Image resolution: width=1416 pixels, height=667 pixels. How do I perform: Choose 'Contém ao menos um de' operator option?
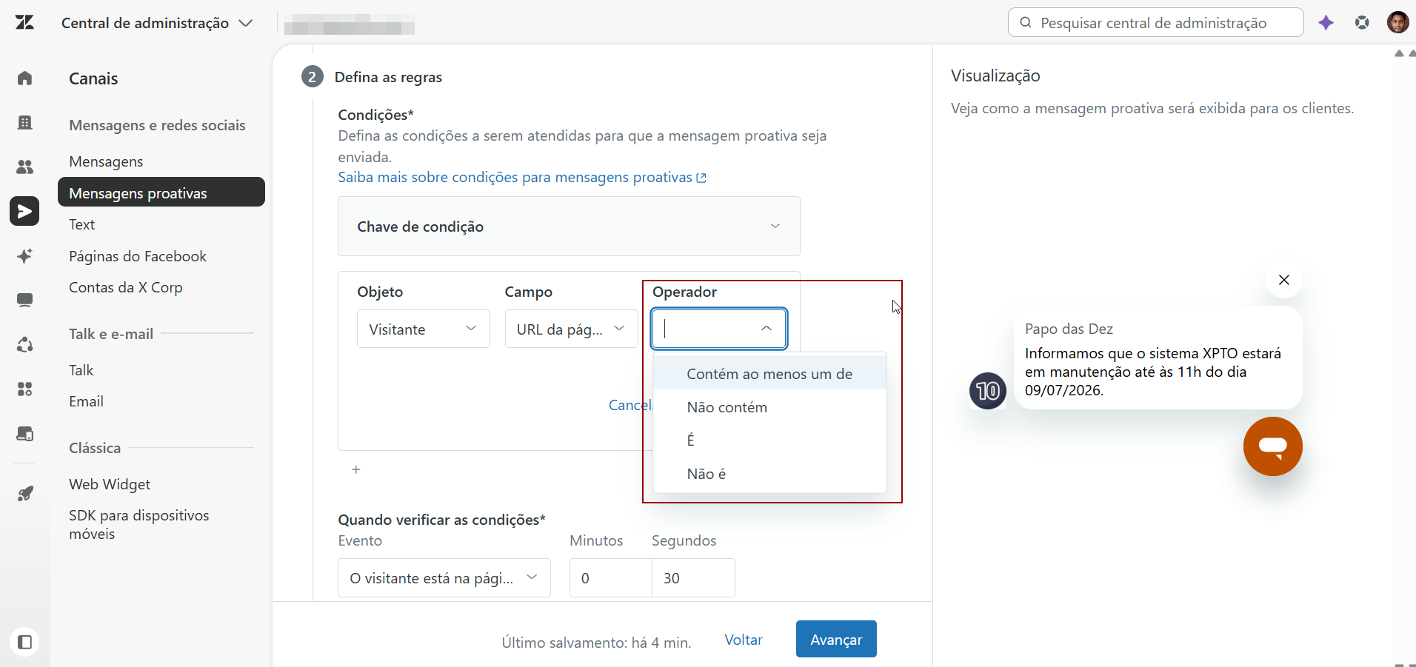pos(769,374)
